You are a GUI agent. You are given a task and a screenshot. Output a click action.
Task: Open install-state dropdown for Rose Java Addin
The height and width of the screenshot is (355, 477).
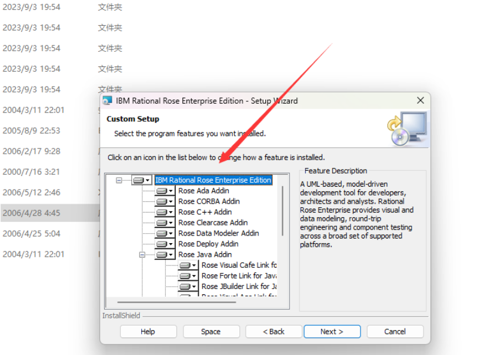[x=165, y=254]
